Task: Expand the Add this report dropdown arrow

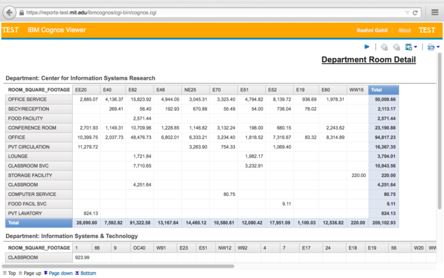Action: coord(416,47)
